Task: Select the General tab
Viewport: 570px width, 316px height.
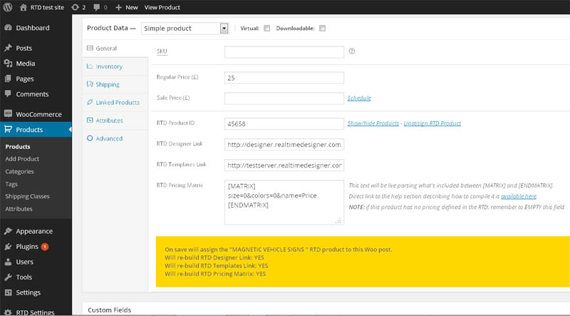Action: (106, 48)
